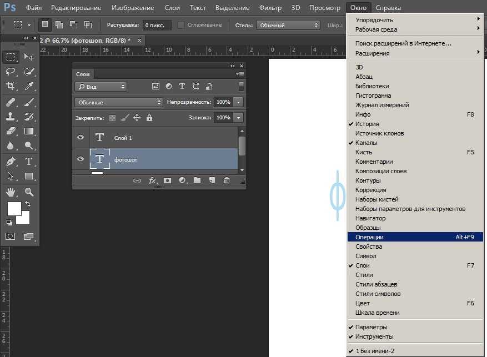The image size is (487, 357).
Task: Open the Непрозрачность slider arrow
Action: pos(239,102)
